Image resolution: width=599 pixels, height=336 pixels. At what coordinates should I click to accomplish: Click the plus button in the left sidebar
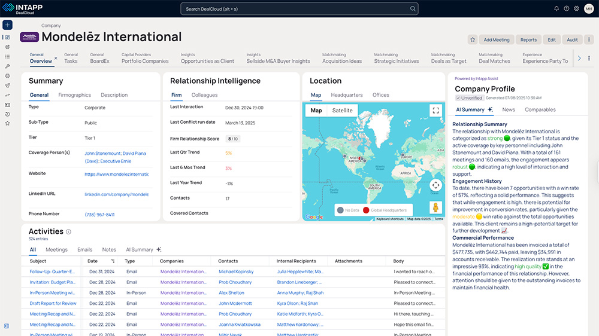click(x=7, y=25)
